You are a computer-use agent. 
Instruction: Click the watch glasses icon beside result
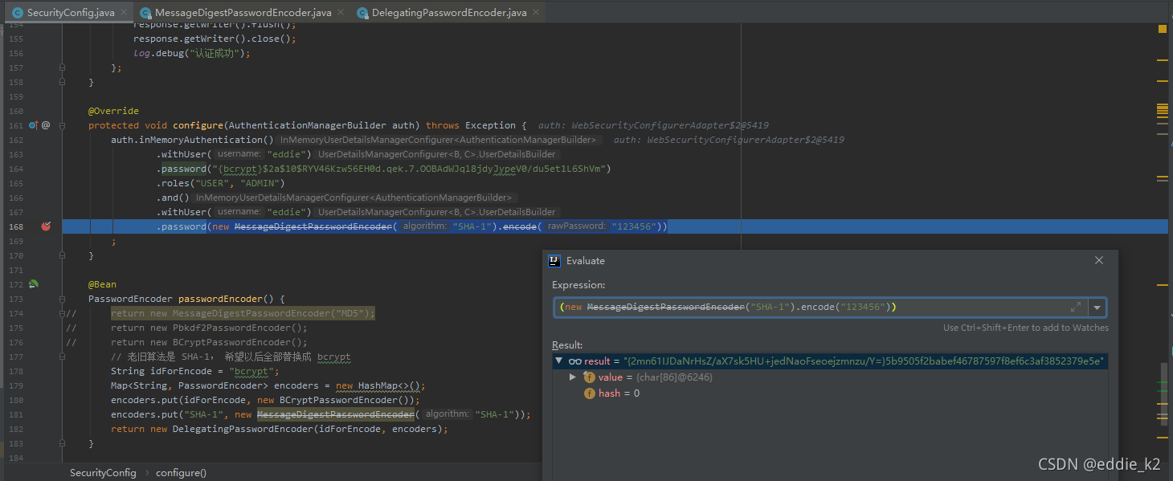(575, 361)
